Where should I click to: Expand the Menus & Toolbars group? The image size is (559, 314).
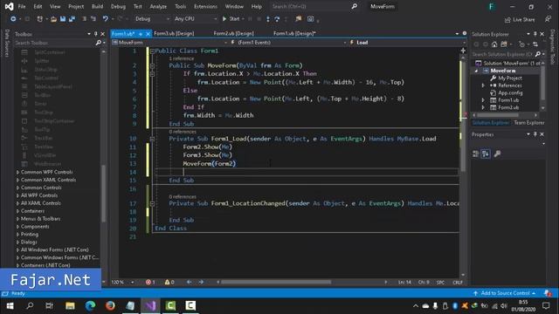tap(17, 219)
